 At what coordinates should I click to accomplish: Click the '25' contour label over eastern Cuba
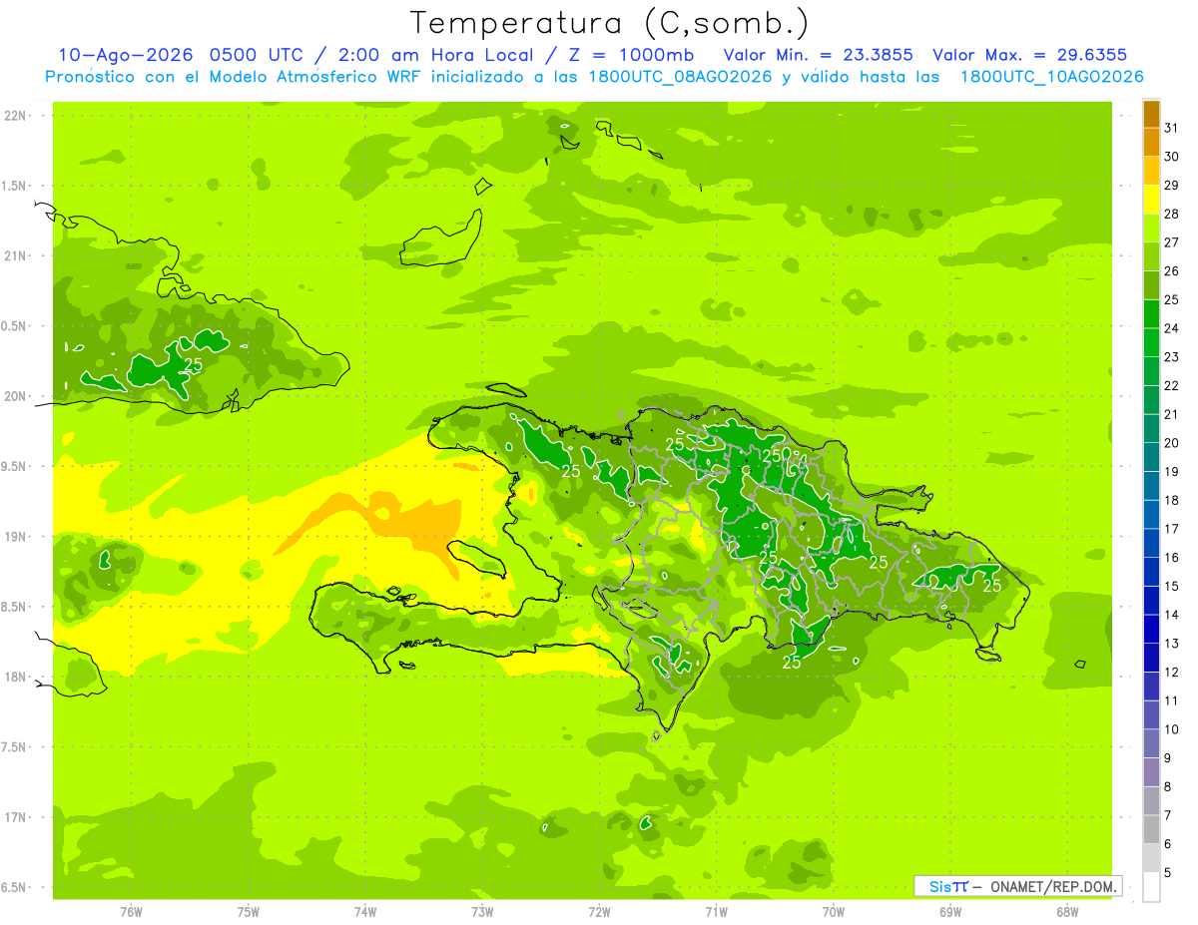(194, 364)
